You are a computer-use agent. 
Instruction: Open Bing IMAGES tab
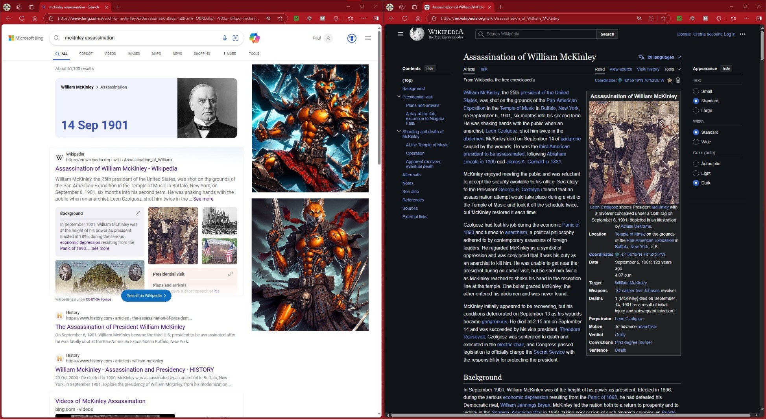click(134, 54)
